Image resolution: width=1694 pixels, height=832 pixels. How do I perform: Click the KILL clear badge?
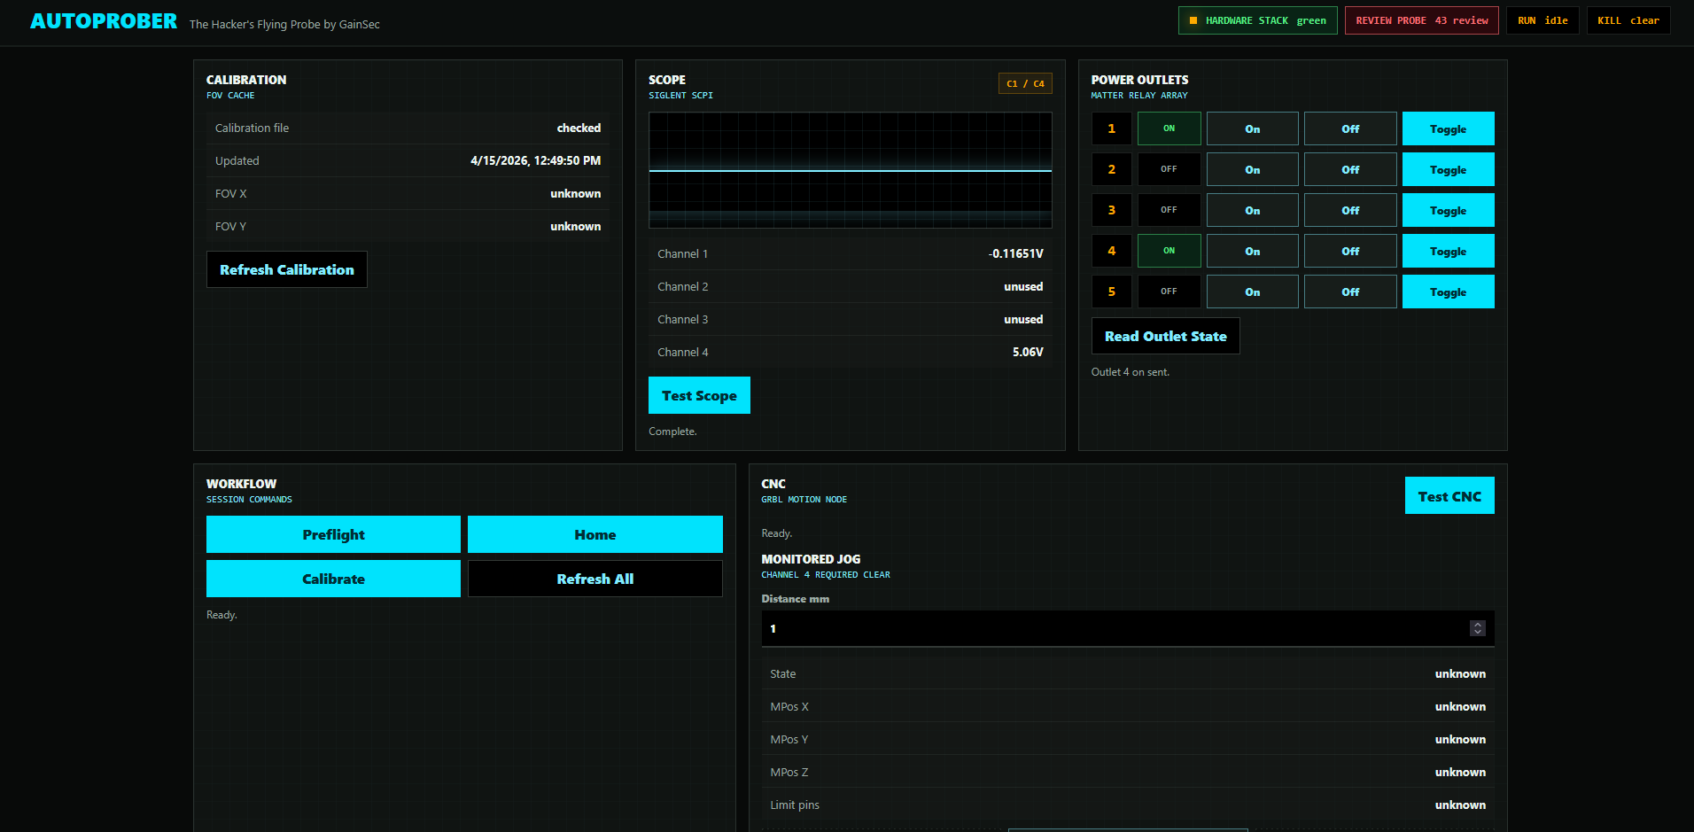pos(1628,19)
